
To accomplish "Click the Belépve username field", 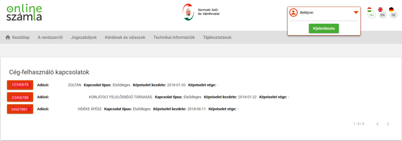I will [x=324, y=18].
